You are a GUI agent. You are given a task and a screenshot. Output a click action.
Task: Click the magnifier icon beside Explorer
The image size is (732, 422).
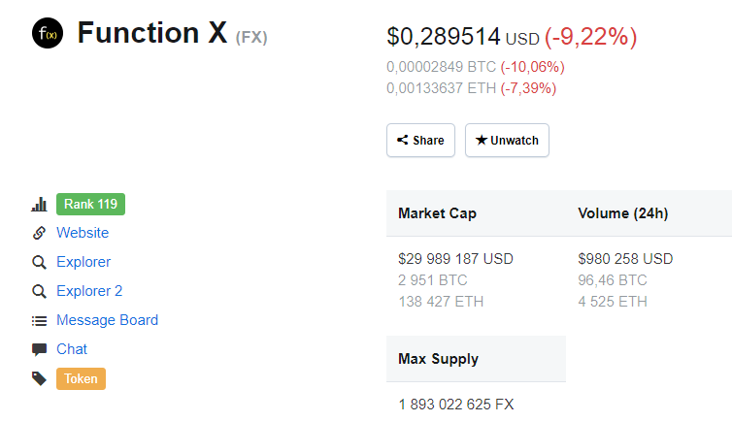(x=40, y=262)
